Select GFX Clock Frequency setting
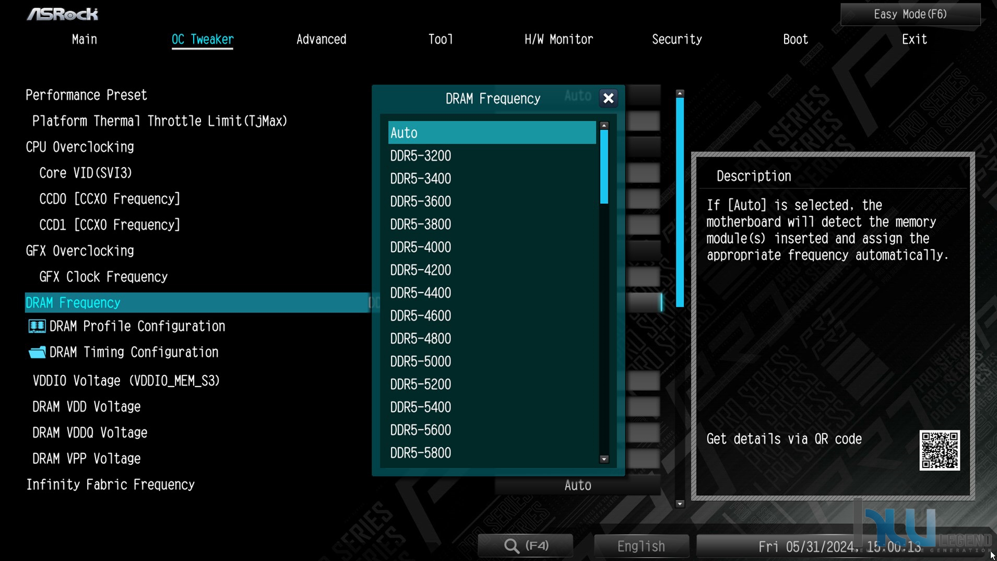This screenshot has width=997, height=561. click(103, 277)
